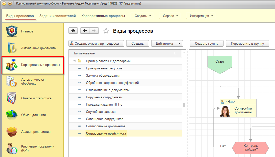Open the Сервис dropdown menu
The height and width of the screenshot is (157, 275).
pos(169,16)
